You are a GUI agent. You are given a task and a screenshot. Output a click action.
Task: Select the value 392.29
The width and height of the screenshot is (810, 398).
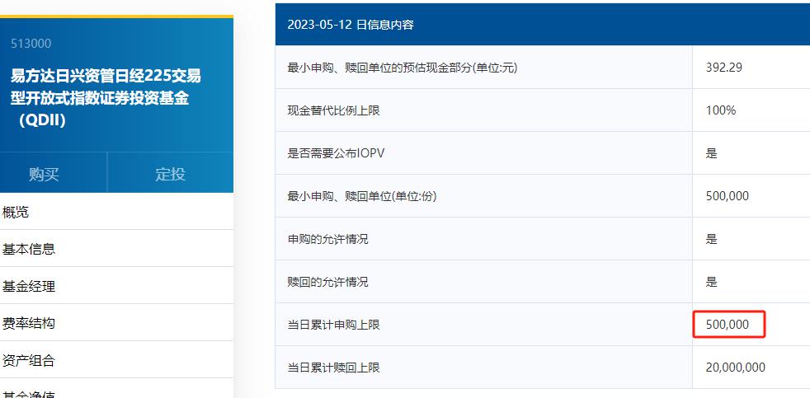[723, 67]
